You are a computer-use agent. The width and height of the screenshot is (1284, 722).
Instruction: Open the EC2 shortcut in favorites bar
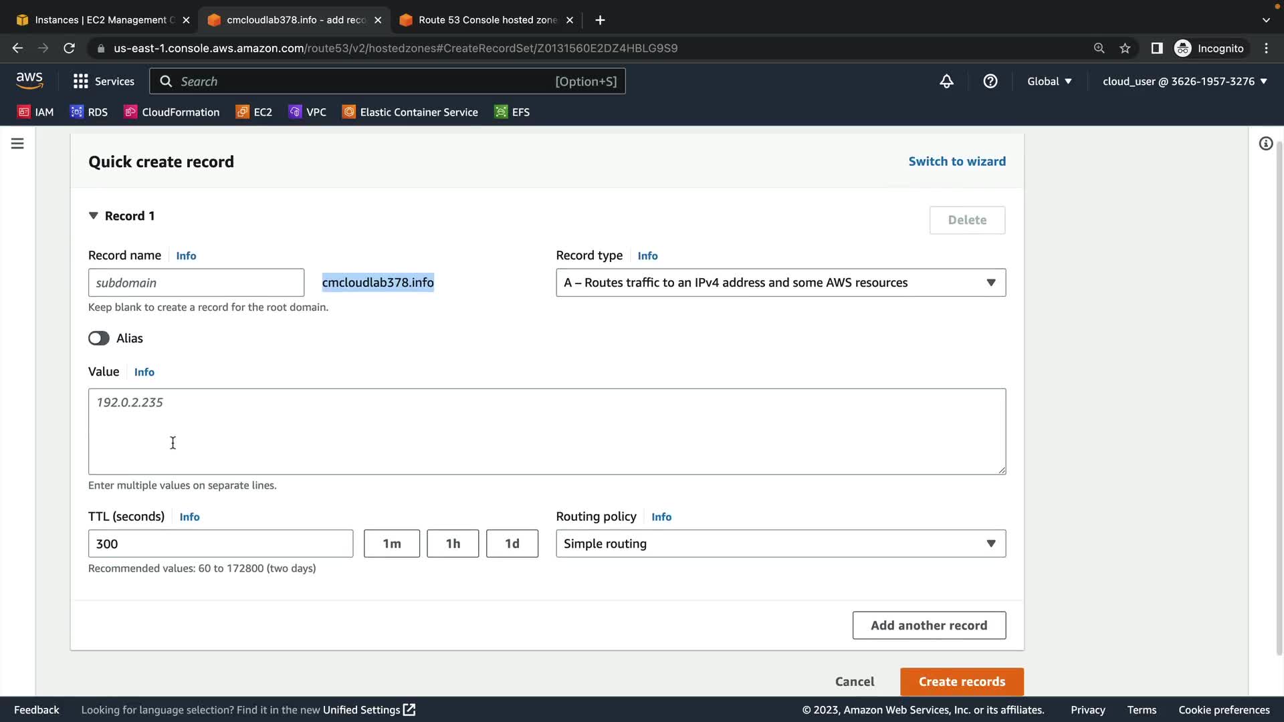point(254,112)
